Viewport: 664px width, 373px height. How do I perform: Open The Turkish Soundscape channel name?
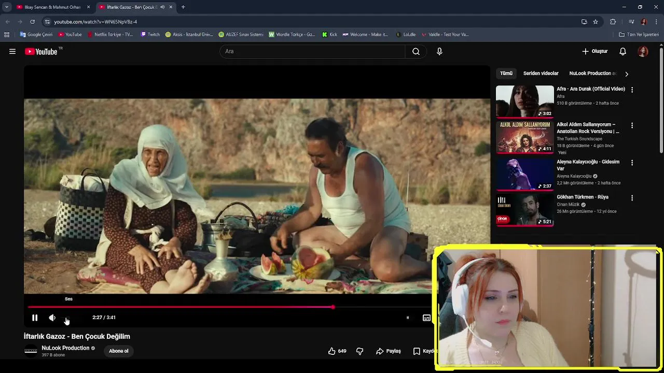(x=579, y=139)
